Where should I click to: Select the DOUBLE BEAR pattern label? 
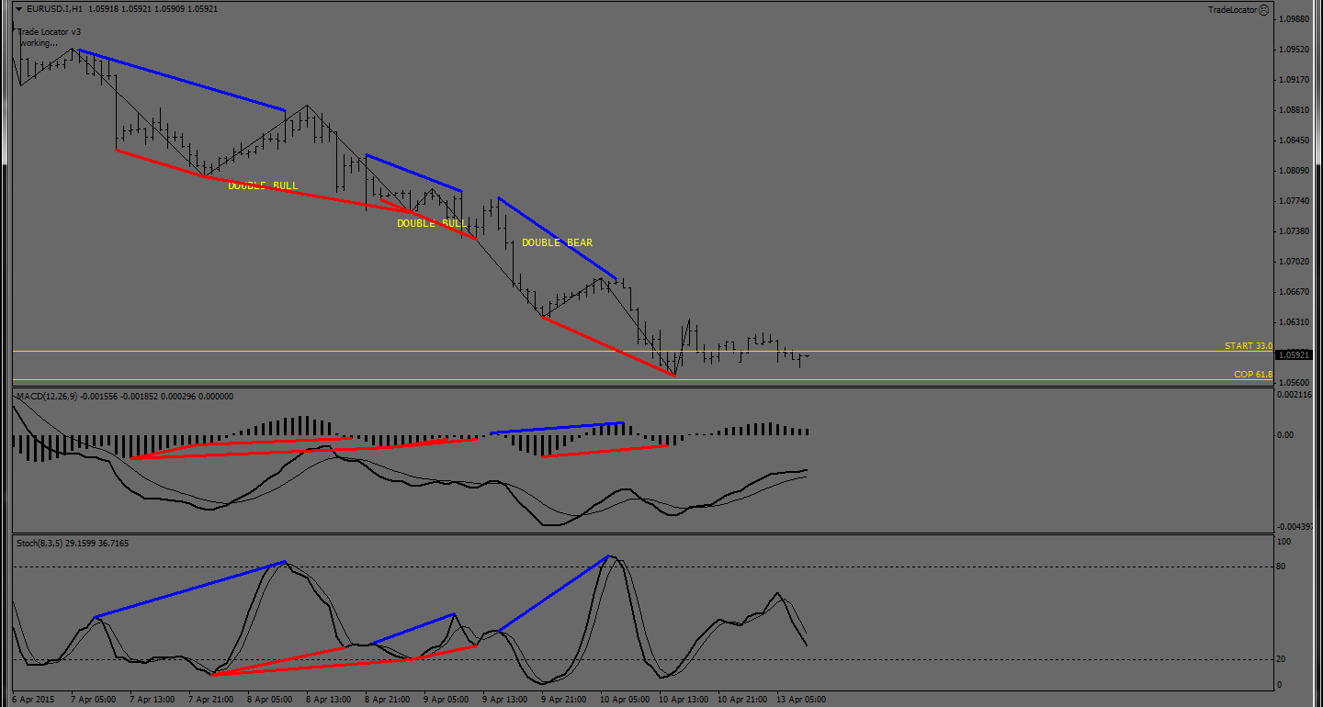(557, 242)
